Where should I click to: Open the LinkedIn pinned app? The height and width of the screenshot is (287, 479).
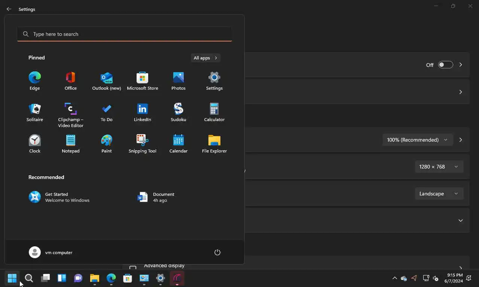coord(143,112)
